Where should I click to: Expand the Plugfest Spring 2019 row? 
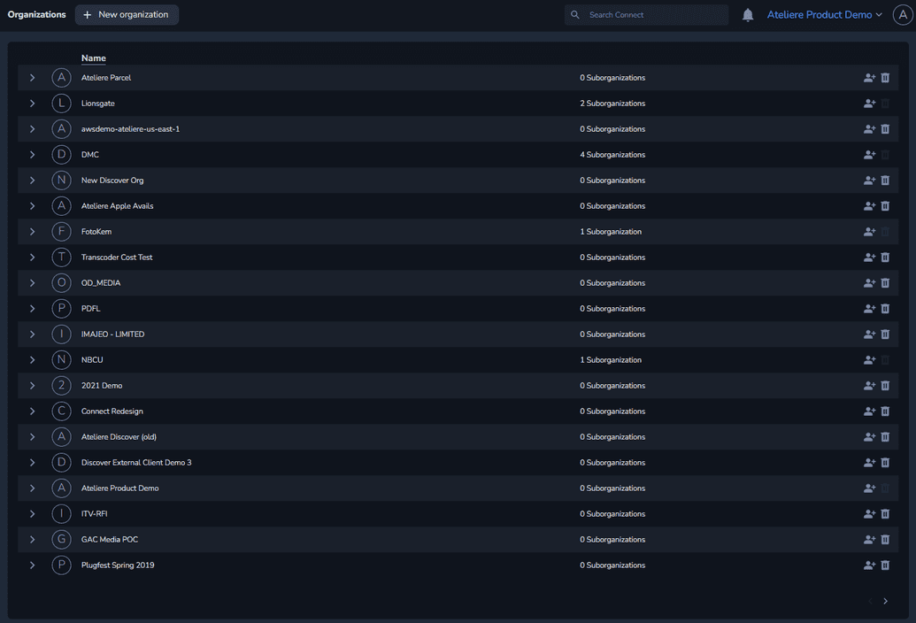point(32,565)
